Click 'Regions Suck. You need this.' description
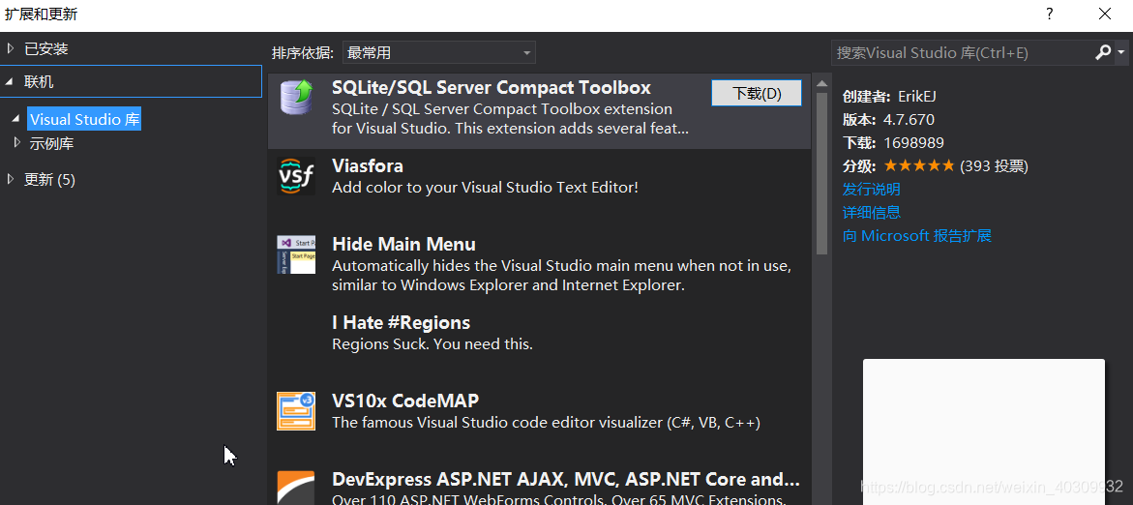1133x505 pixels. click(x=432, y=344)
